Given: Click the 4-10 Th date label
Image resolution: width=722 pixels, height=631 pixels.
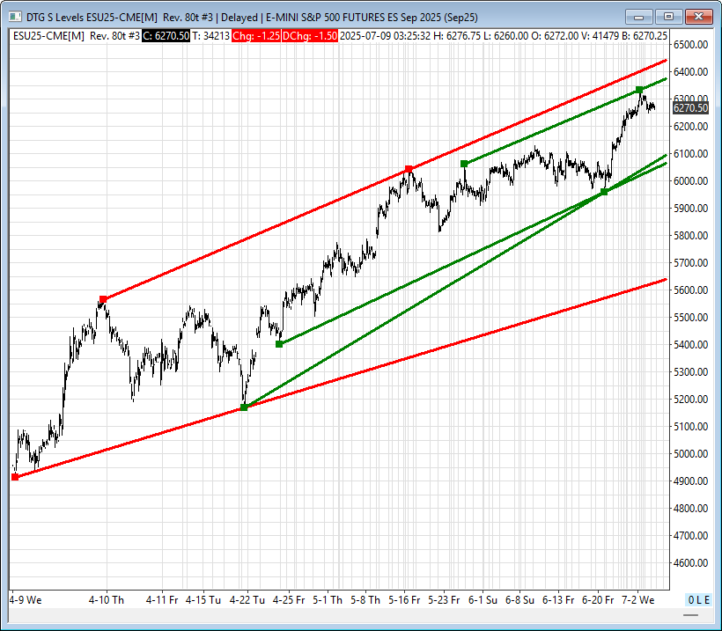Looking at the screenshot, I should (x=107, y=600).
